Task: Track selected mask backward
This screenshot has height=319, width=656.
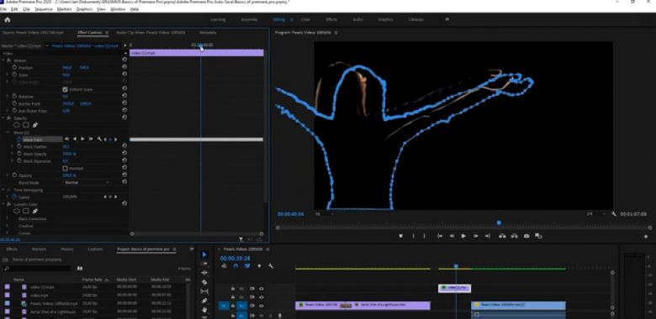Action: [x=75, y=139]
